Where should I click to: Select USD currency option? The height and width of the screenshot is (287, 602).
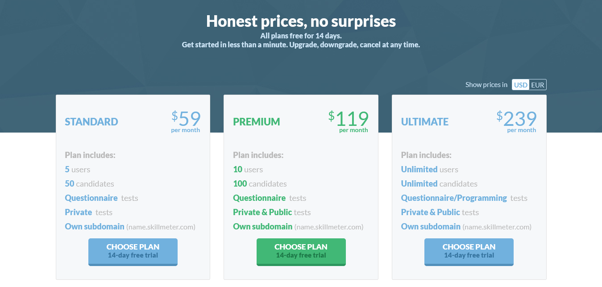(520, 84)
